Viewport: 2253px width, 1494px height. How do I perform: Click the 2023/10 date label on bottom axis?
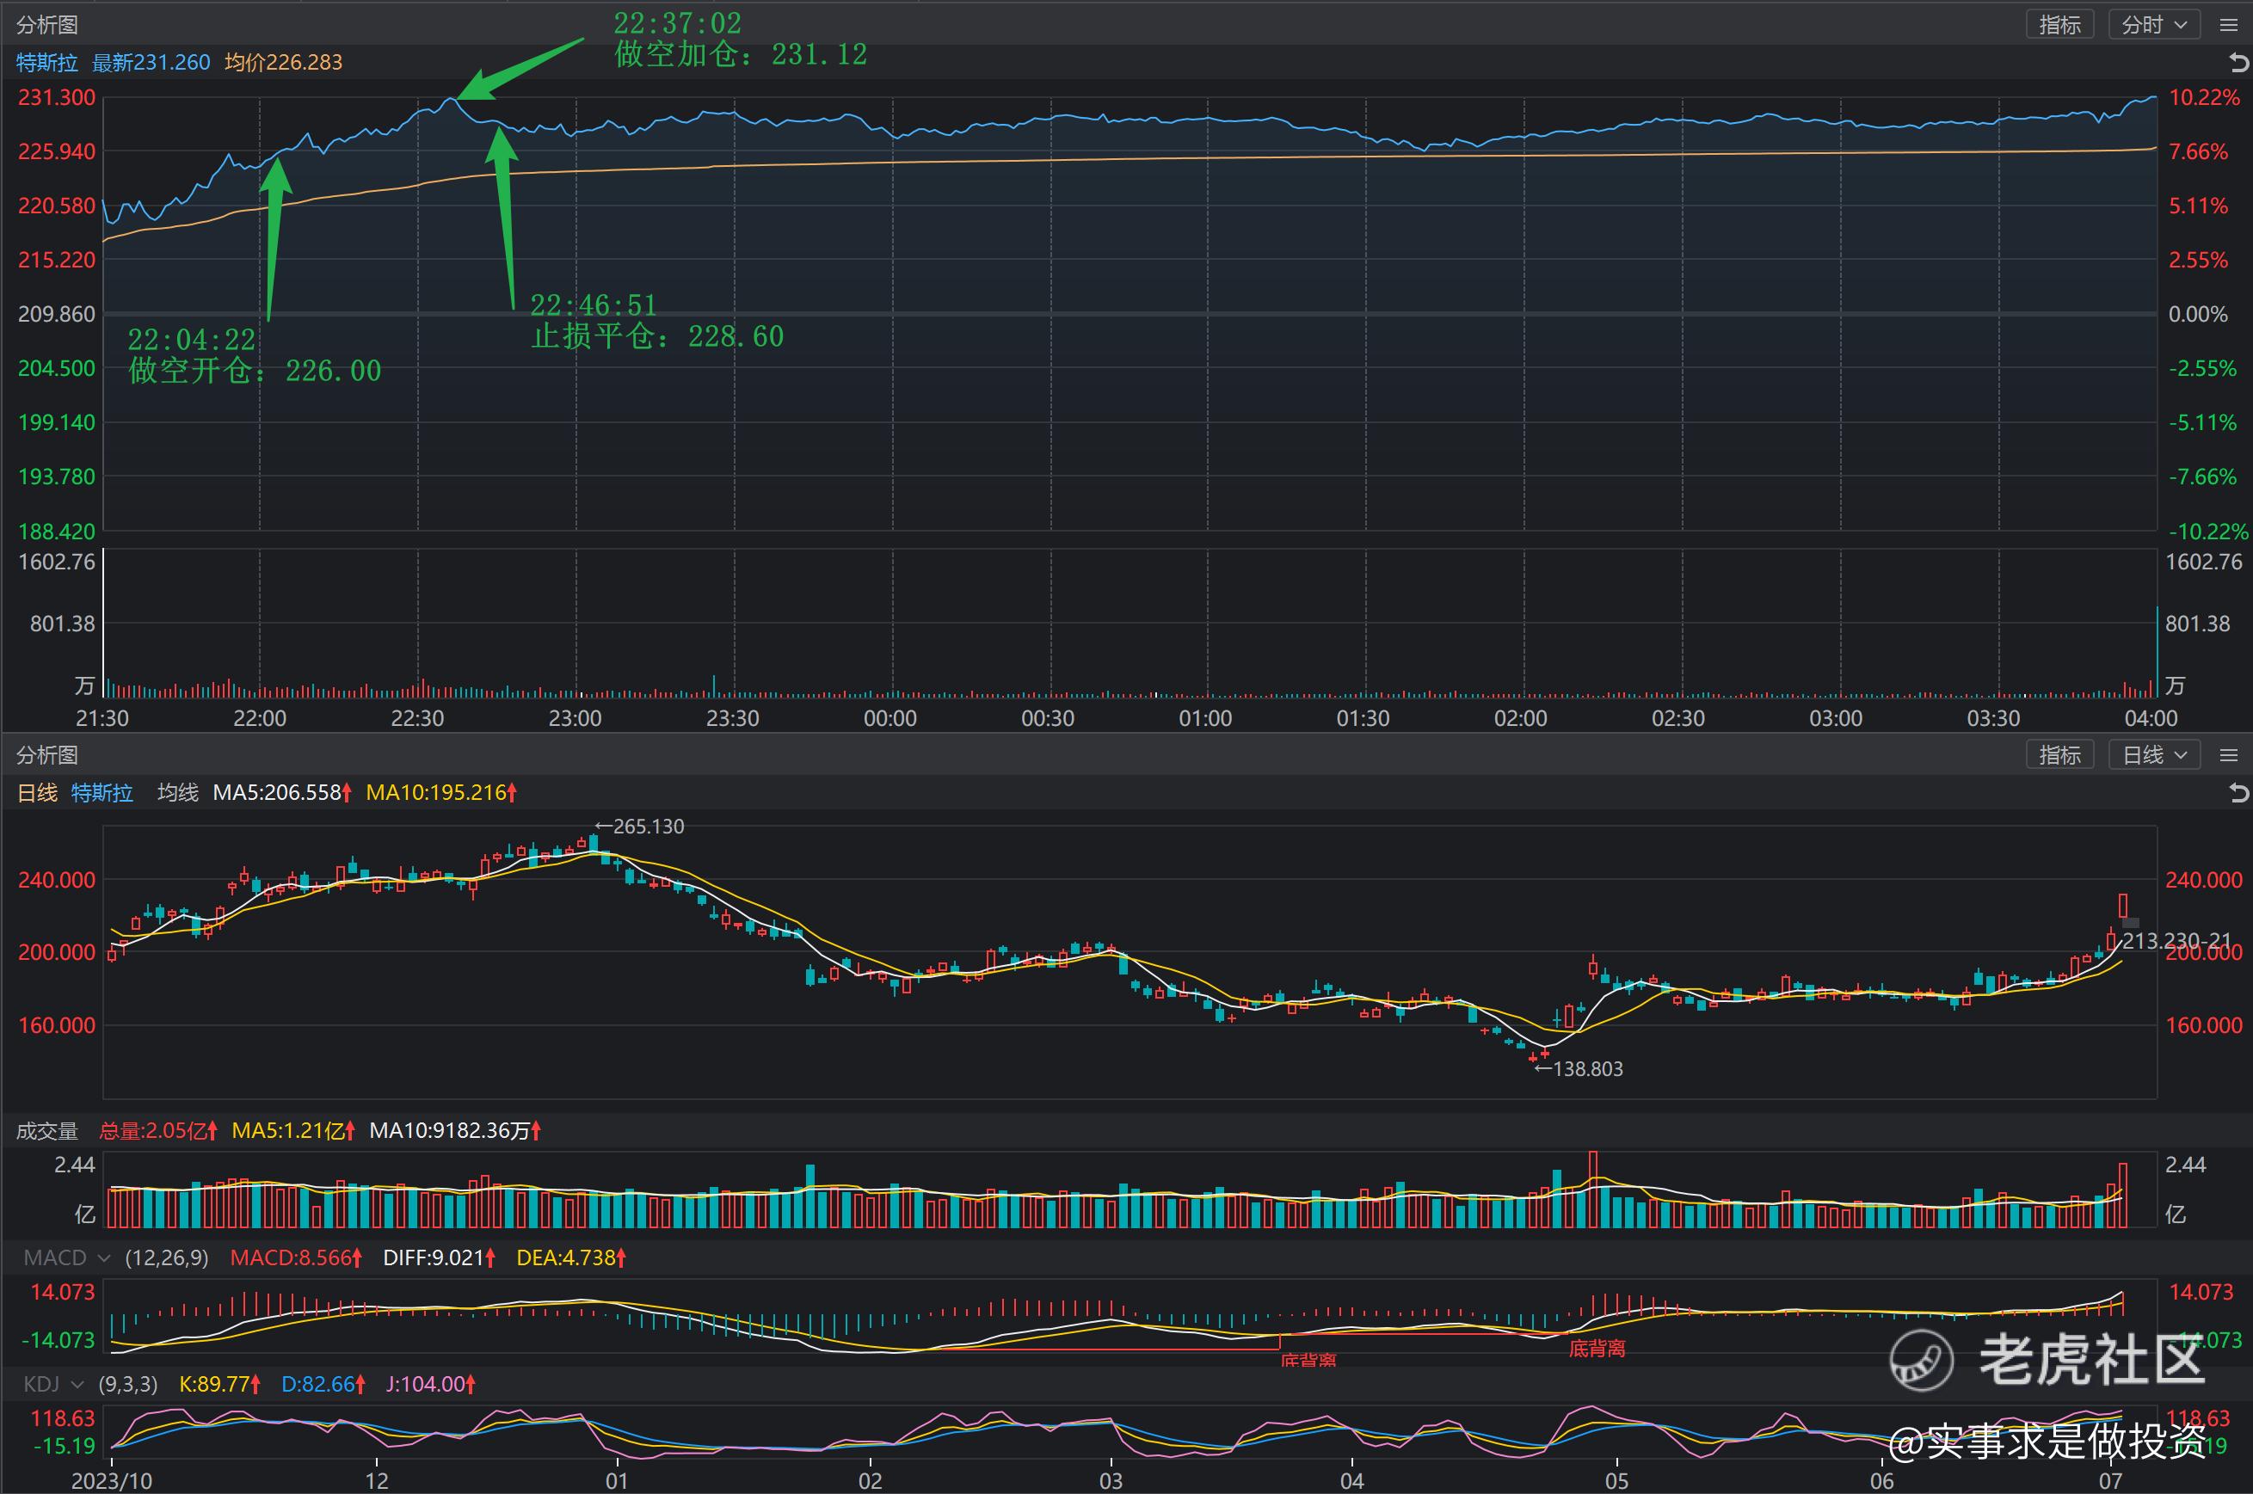pyautogui.click(x=113, y=1480)
